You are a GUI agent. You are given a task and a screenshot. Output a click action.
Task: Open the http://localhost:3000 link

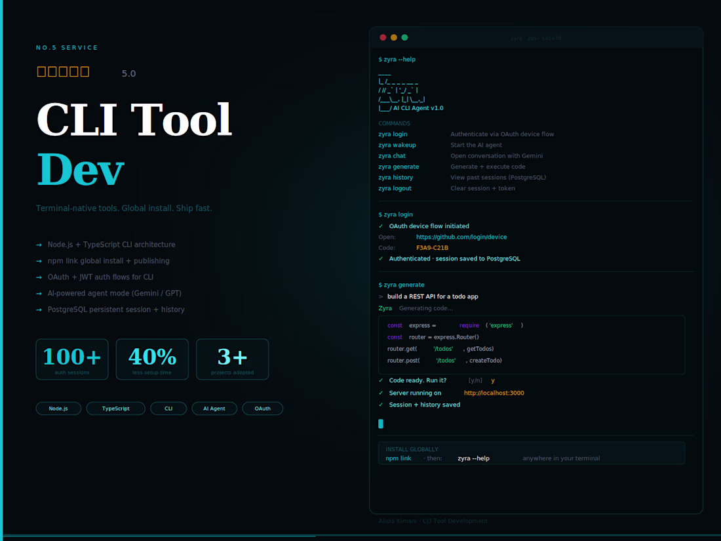494,393
